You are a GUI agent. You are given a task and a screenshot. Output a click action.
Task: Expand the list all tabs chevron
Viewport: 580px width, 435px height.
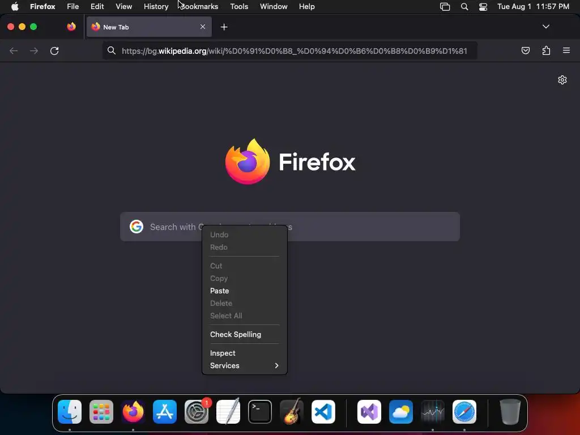[x=545, y=27]
